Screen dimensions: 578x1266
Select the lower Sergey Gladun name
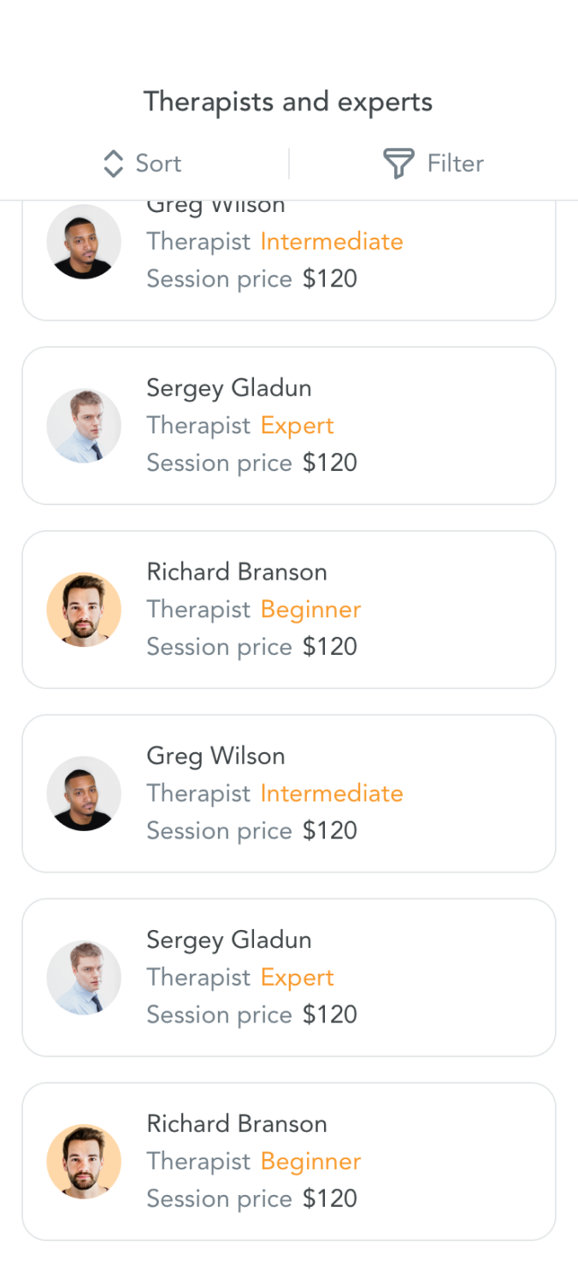tap(228, 939)
